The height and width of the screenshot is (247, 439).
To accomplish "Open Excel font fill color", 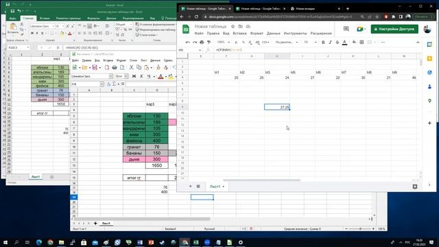I will (x=62, y=34).
